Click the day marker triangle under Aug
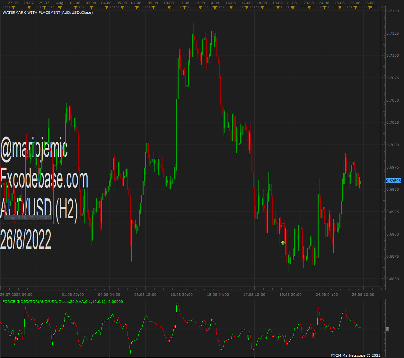404x358 pixels. coord(60,7)
